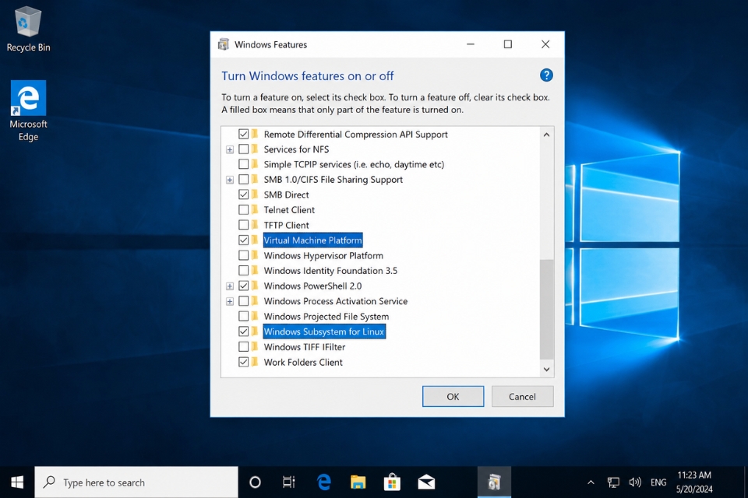Click the folder icon beside Work Folders Client

pos(256,362)
